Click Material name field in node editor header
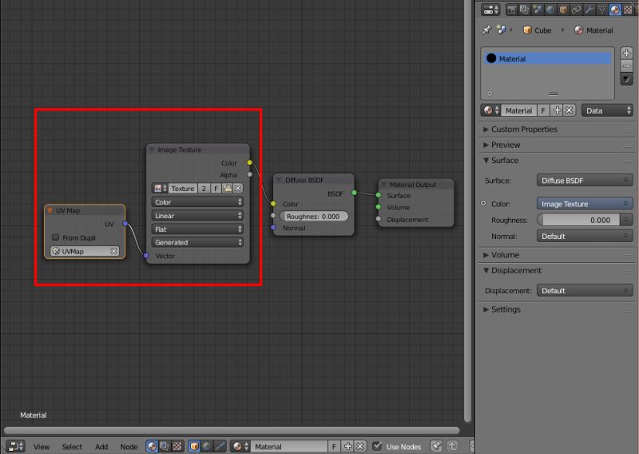The height and width of the screenshot is (454, 639). tap(289, 446)
